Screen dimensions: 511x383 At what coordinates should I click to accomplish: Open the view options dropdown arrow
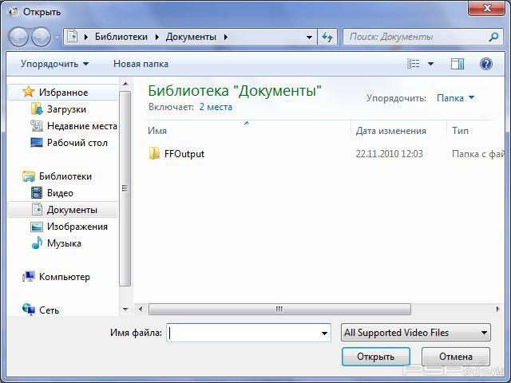[430, 64]
